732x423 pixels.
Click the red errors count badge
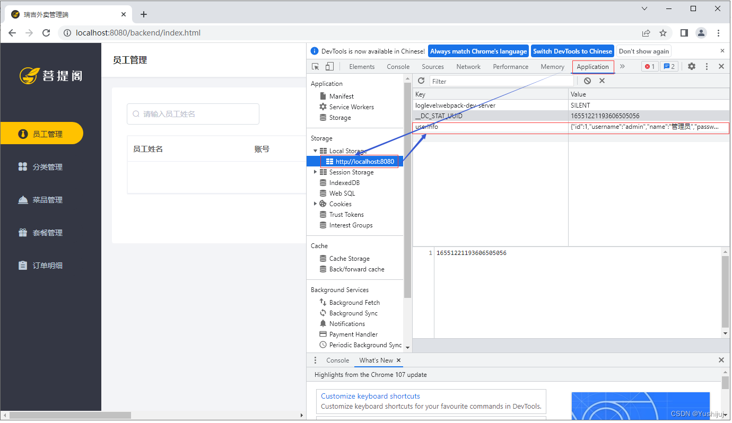point(650,66)
